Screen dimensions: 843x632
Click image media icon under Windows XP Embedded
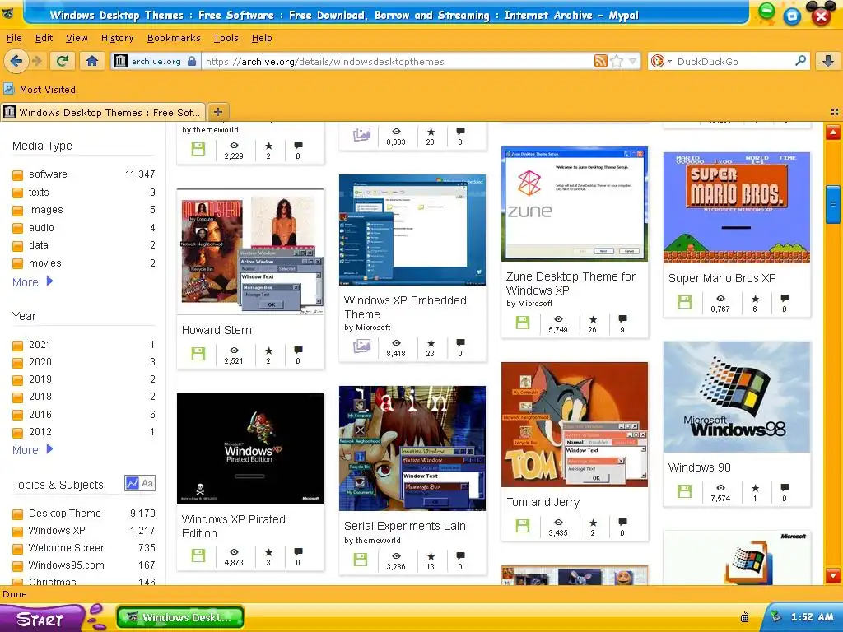(x=361, y=346)
